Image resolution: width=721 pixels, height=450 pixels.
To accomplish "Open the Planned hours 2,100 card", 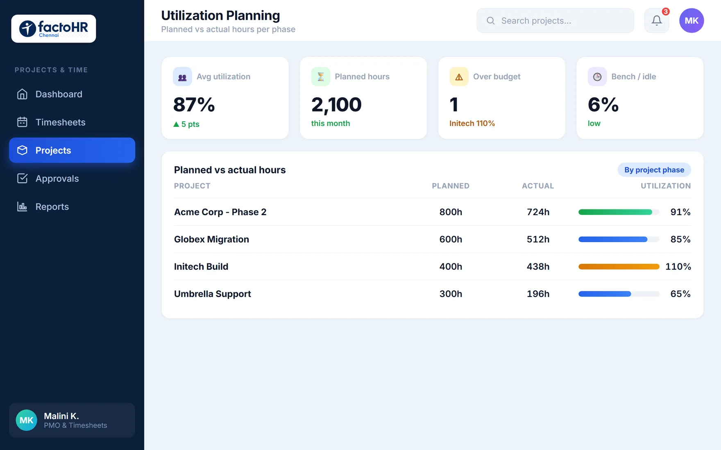I will click(x=363, y=98).
